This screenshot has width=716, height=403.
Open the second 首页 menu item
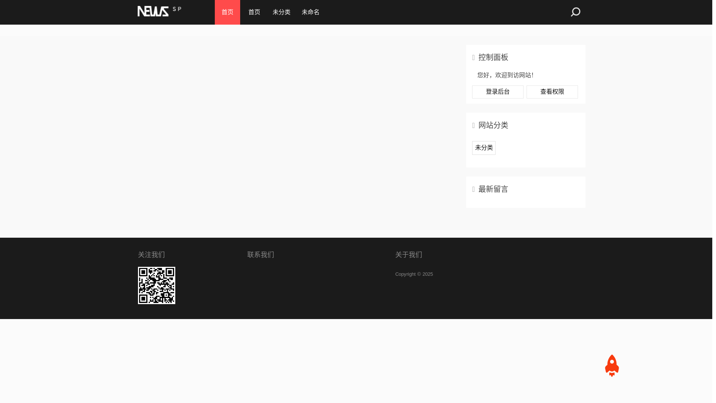(x=254, y=12)
